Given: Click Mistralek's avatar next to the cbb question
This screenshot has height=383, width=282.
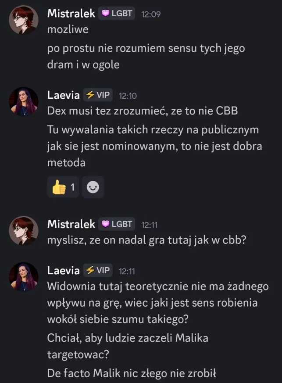Looking at the screenshot, I should 24,231.
